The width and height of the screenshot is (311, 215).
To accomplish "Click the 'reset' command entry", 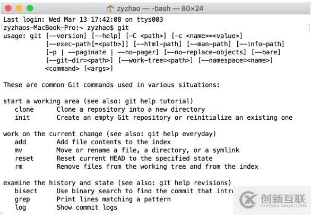I will 24,158.
